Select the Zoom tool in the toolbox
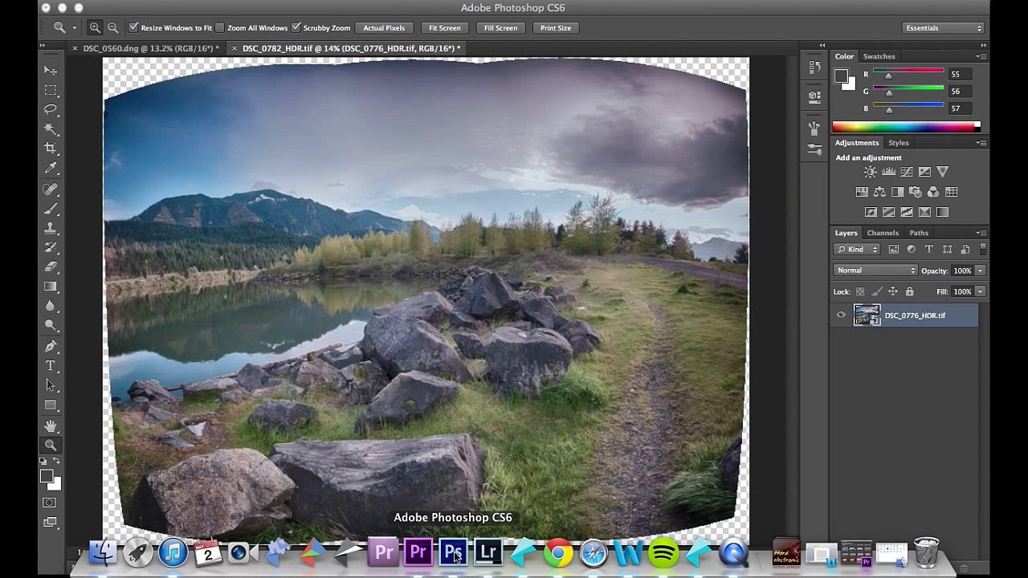1028x578 pixels. click(x=51, y=445)
